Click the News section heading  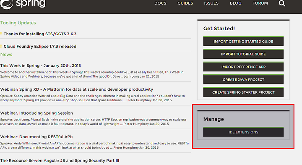pos(6,54)
